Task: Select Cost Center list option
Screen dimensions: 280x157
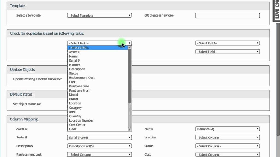Action: [x=77, y=125]
